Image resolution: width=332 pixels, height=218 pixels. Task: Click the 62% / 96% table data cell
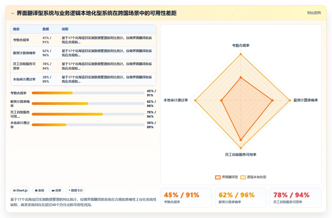[50, 53]
